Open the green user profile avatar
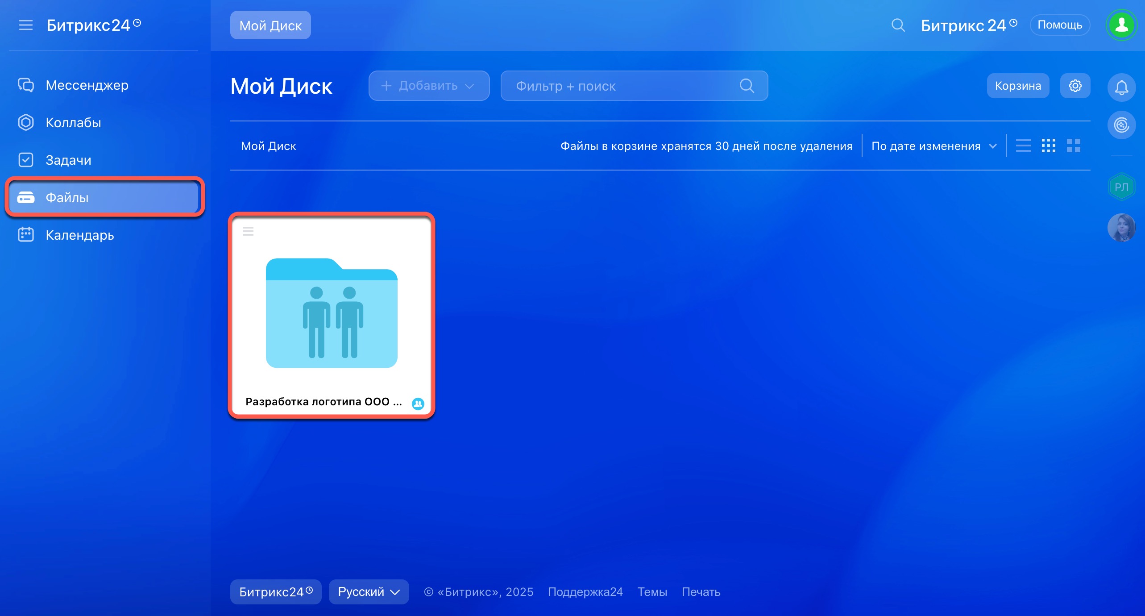 click(1122, 25)
